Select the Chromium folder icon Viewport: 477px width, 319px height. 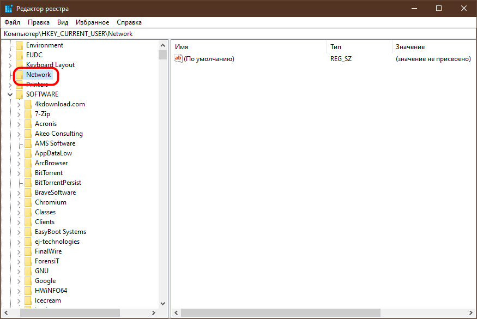pos(28,202)
